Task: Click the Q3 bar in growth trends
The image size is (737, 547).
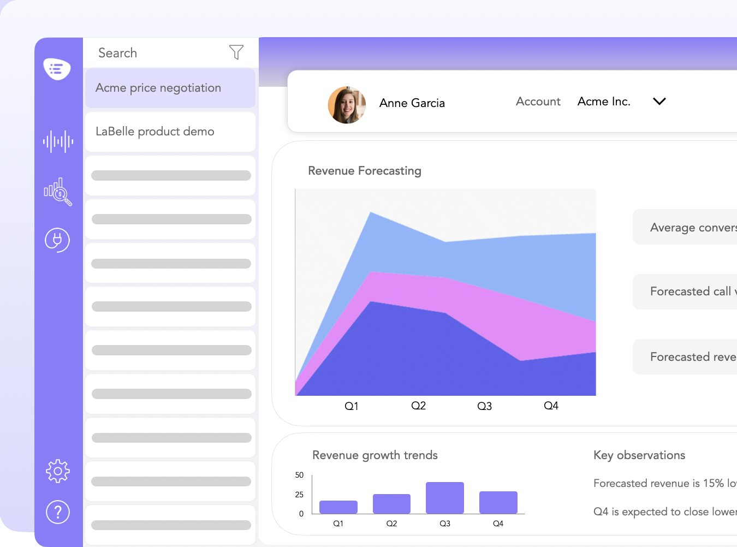Action: pos(445,498)
